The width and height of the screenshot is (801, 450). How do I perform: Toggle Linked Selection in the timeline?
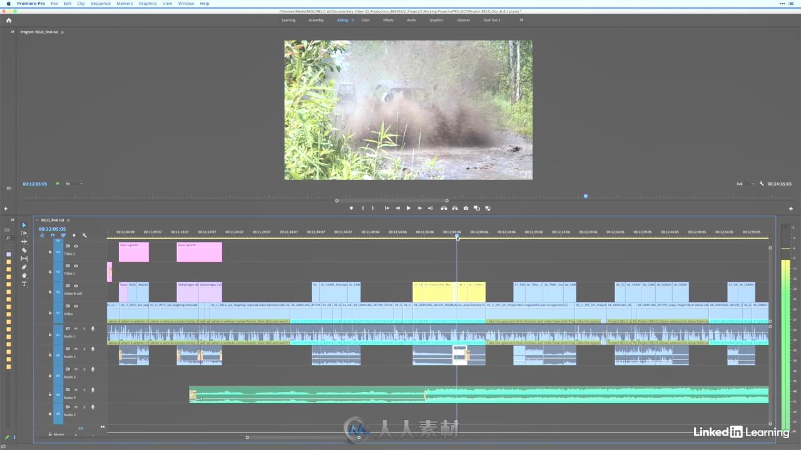pyautogui.click(x=63, y=236)
